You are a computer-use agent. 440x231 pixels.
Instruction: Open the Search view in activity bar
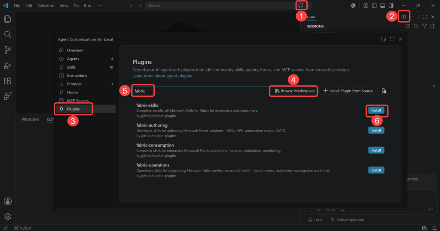[8, 34]
